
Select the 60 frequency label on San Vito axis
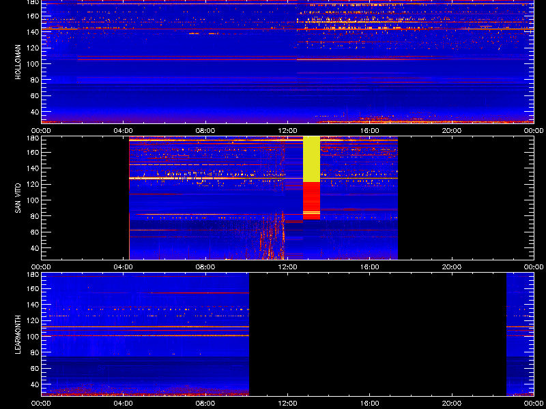tap(35, 232)
